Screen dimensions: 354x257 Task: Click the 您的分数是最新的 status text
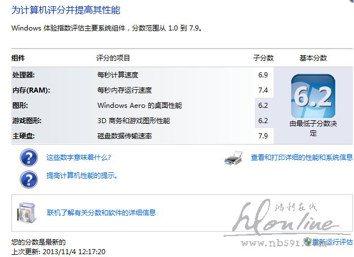tap(39, 242)
